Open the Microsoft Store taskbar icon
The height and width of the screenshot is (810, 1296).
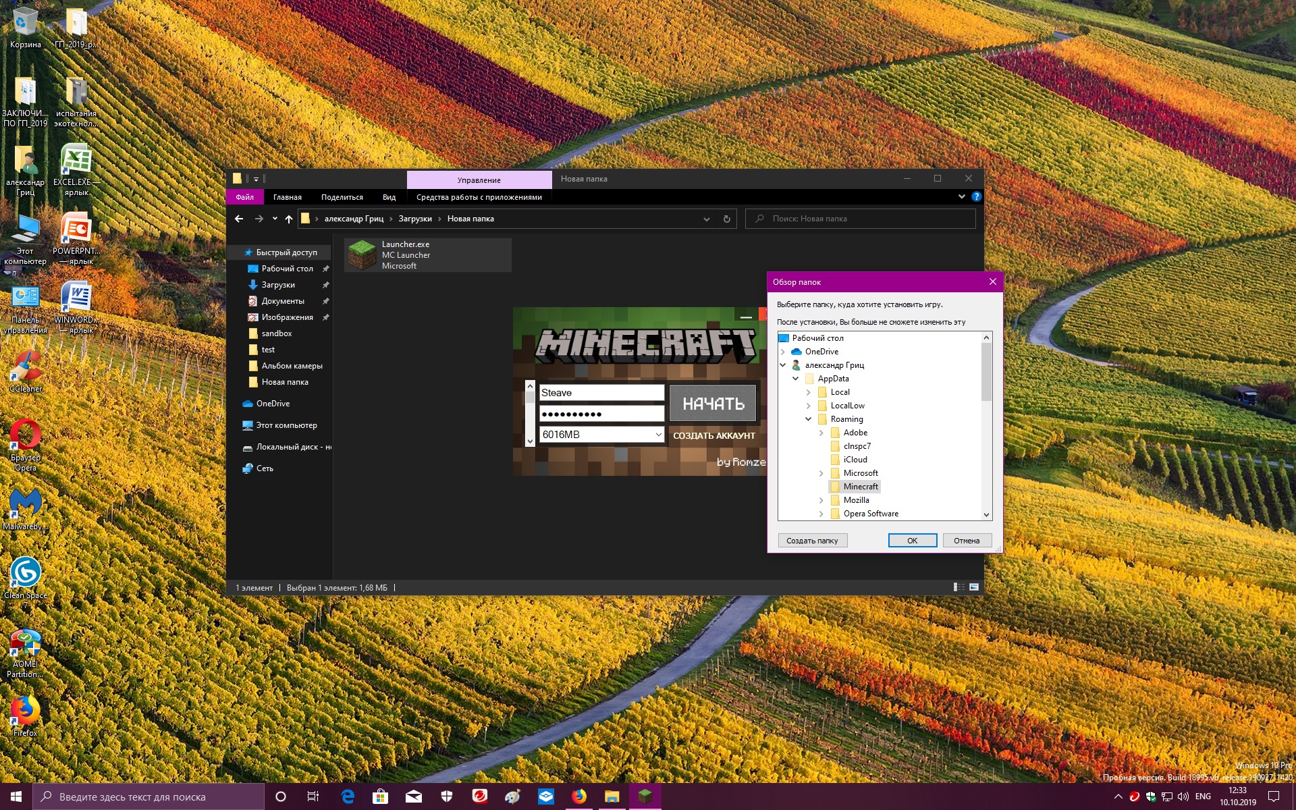click(381, 796)
